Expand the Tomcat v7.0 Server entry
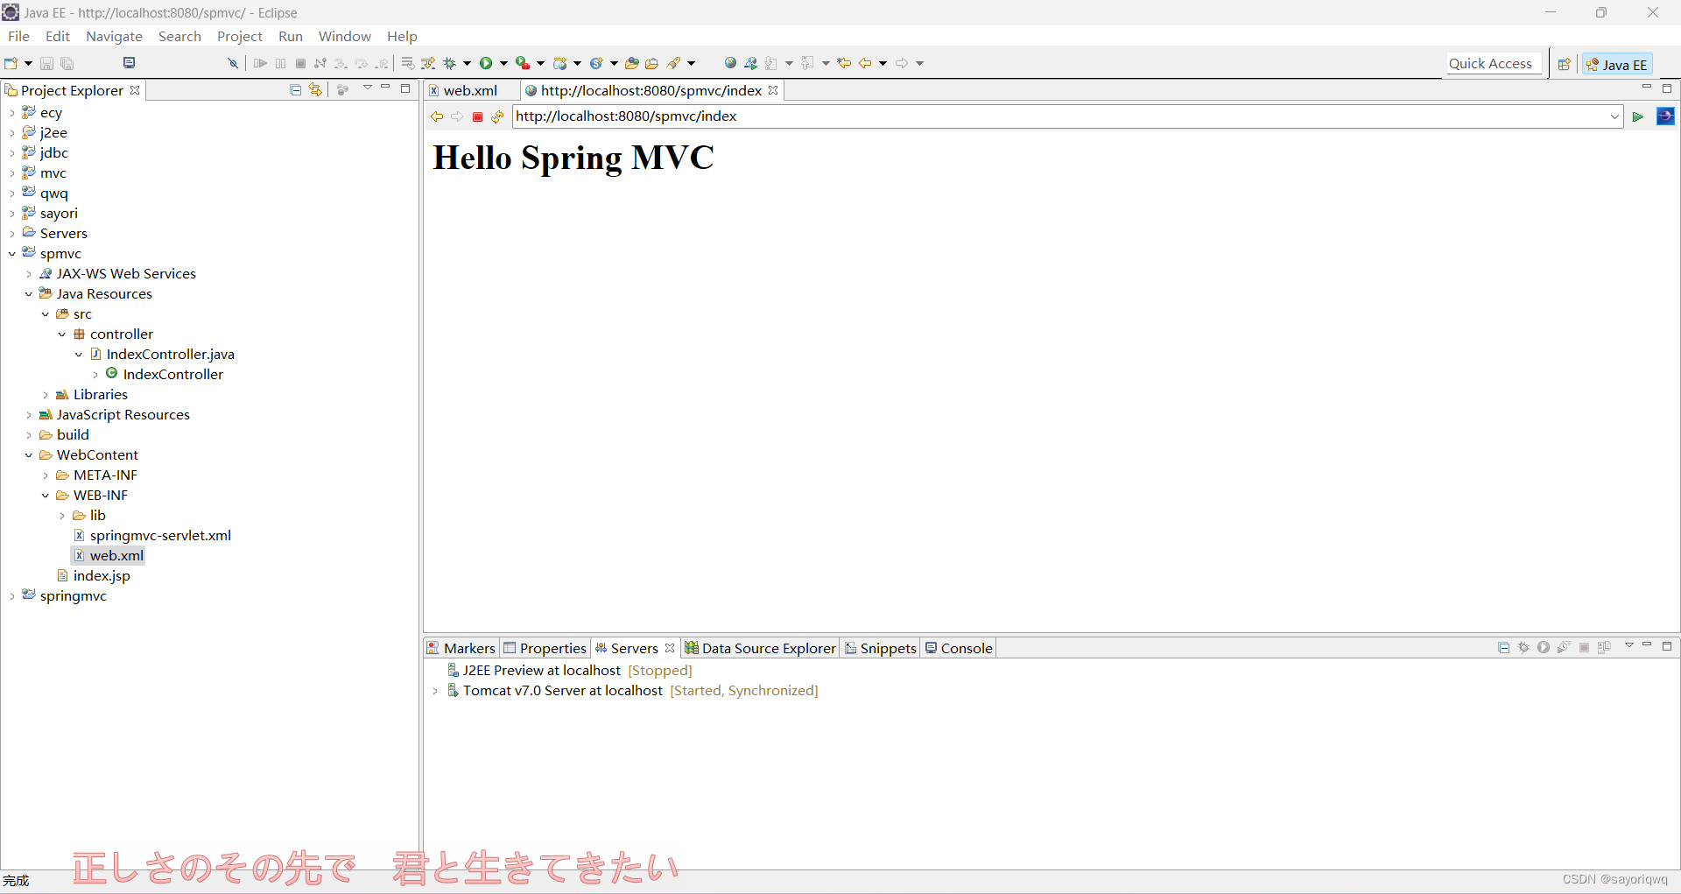The image size is (1681, 894). 435,691
